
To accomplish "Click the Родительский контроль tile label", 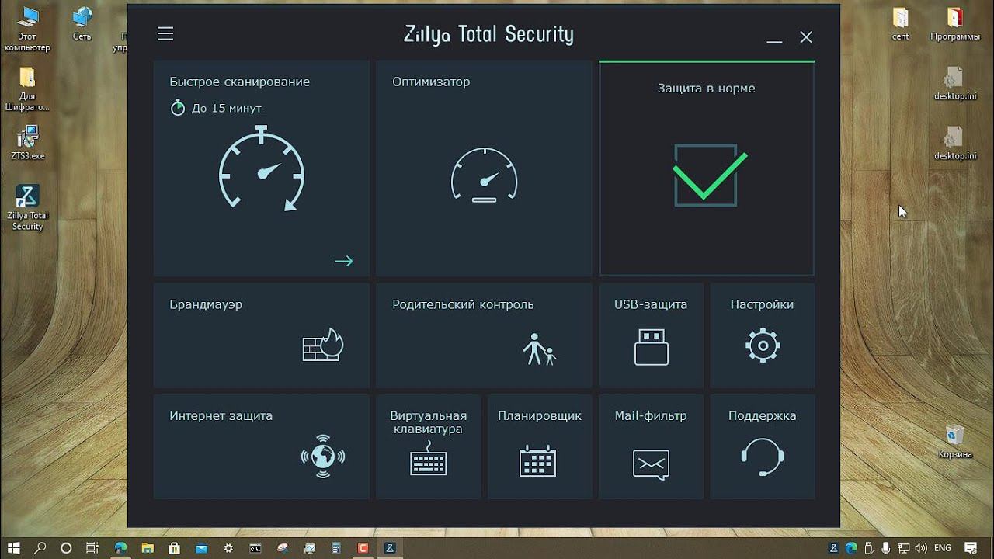I will 463,304.
